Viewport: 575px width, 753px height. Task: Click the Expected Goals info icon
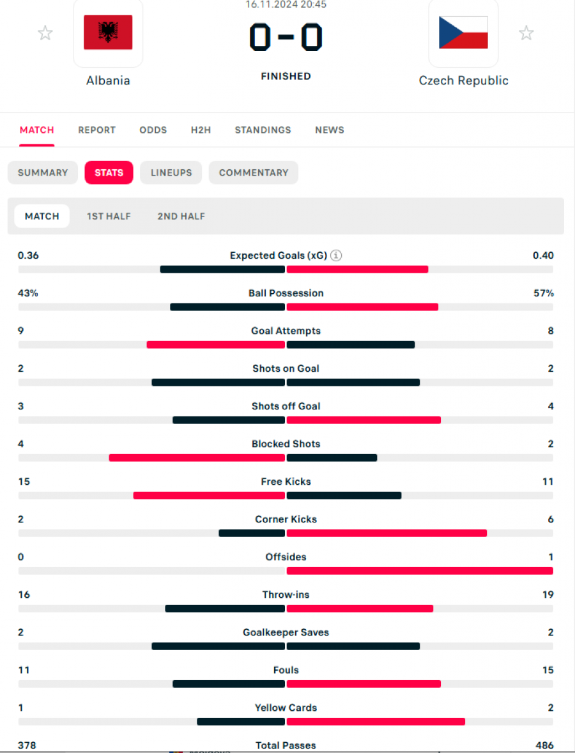coord(336,255)
